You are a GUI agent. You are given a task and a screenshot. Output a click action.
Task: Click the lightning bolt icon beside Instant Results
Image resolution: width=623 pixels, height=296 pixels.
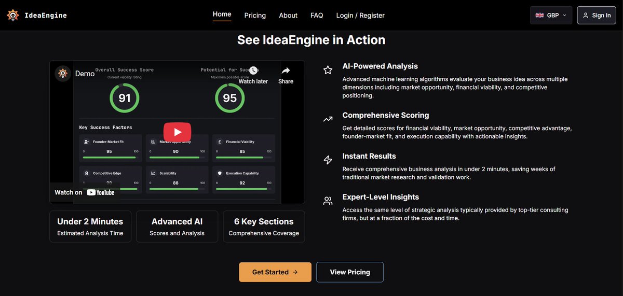pos(328,160)
